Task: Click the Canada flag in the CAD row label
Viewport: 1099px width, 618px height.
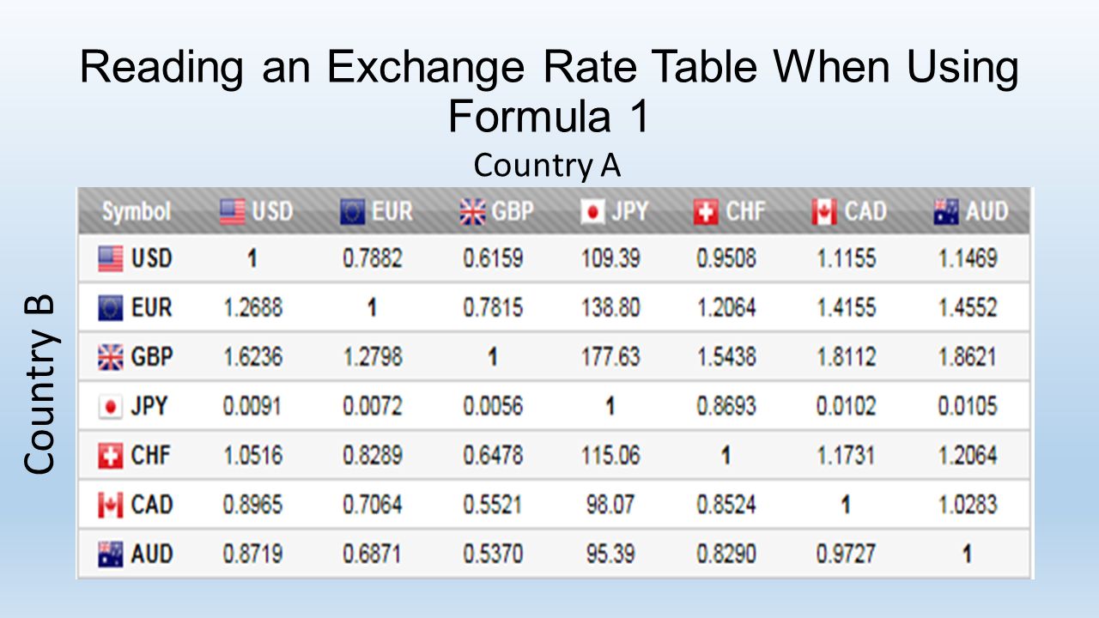Action: pyautogui.click(x=111, y=505)
